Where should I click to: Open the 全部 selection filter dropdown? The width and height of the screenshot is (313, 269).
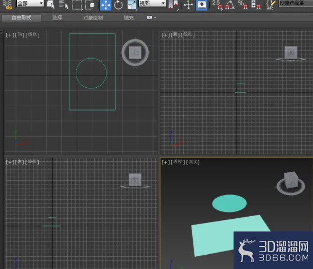pyautogui.click(x=30, y=3)
